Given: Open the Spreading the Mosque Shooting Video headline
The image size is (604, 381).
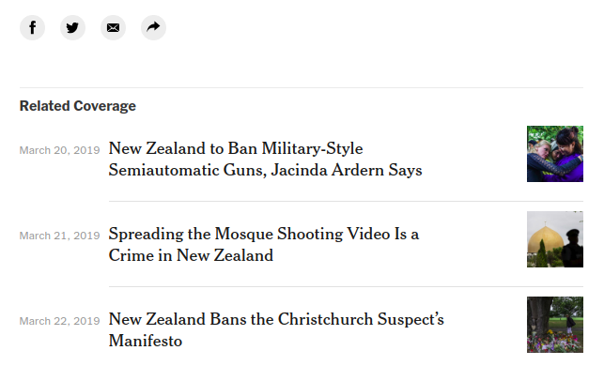Looking at the screenshot, I should (264, 245).
